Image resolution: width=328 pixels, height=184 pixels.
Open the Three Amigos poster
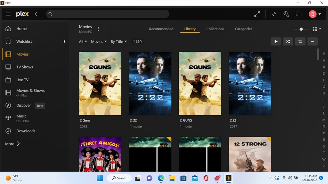click(x=100, y=154)
